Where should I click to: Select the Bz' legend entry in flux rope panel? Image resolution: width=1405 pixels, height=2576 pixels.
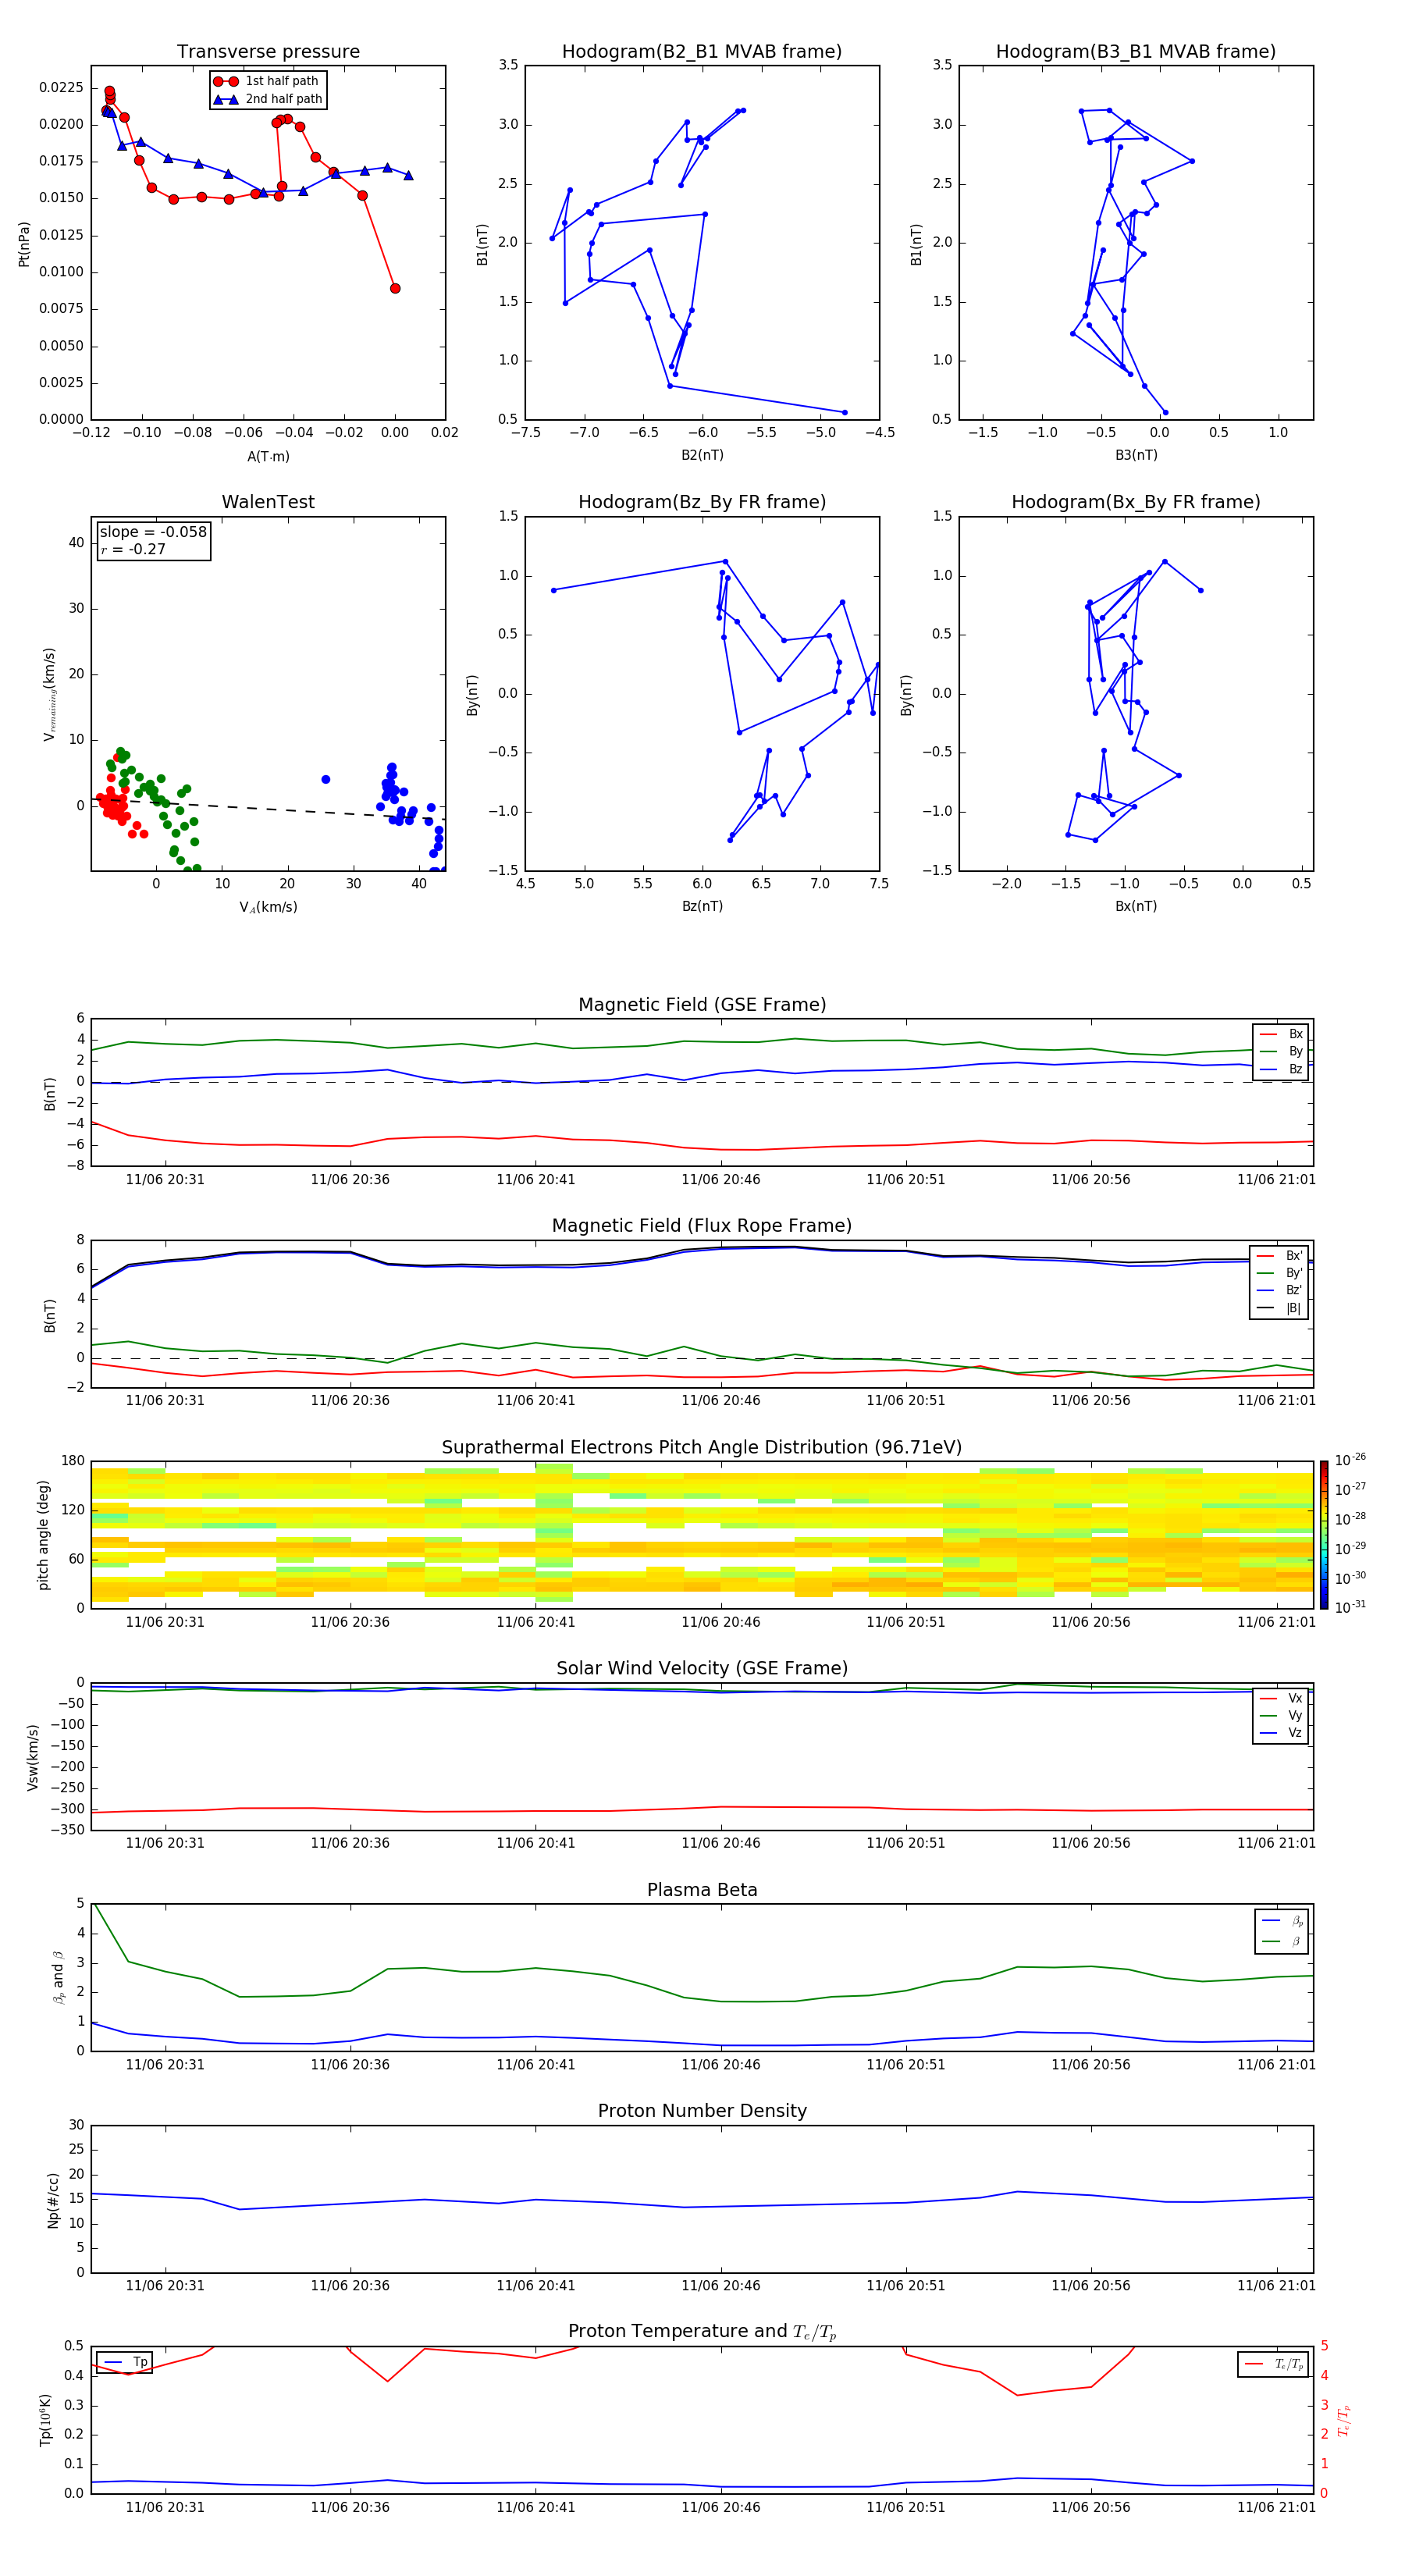[x=1280, y=1290]
